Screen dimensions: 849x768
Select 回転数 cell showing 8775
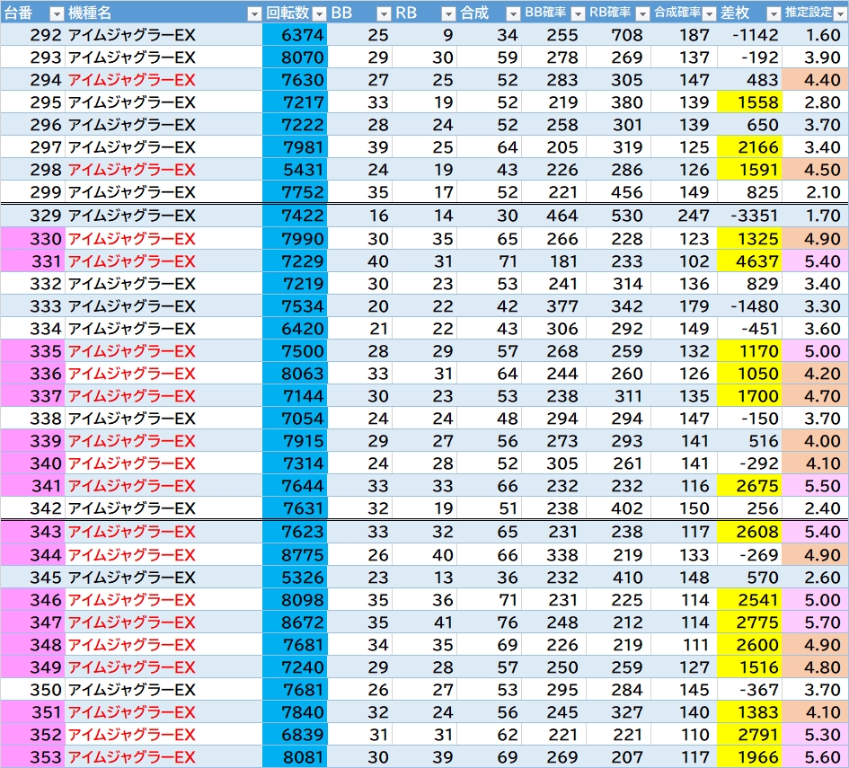[x=295, y=555]
